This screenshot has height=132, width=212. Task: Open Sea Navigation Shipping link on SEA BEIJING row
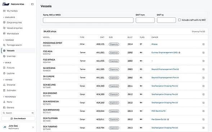coord(165,86)
